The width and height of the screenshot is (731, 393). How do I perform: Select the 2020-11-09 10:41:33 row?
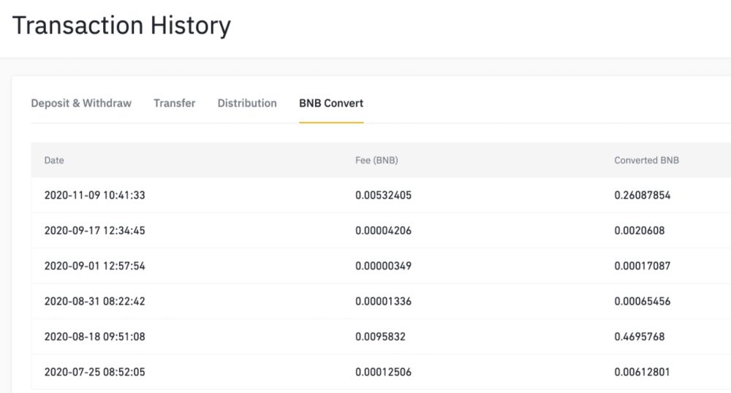coord(381,195)
